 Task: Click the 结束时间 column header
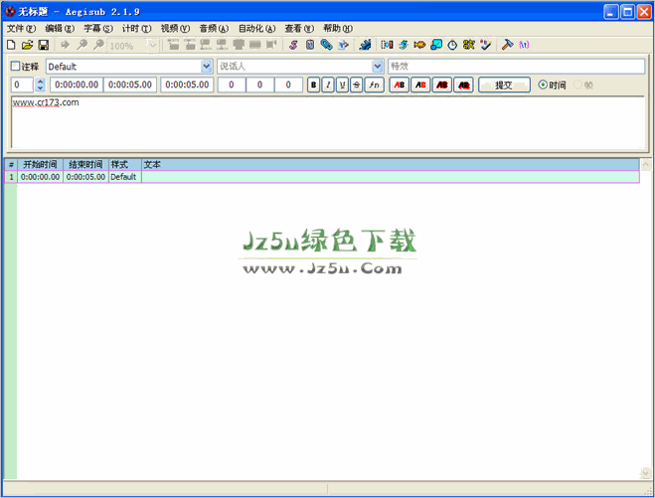coord(85,164)
